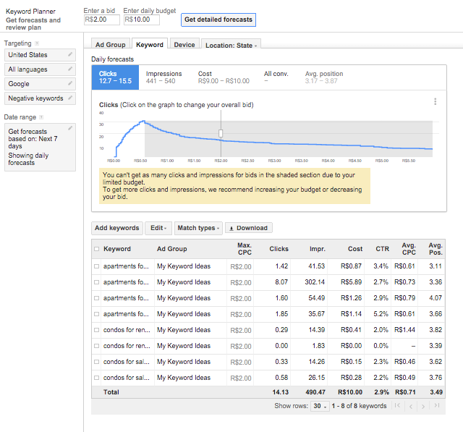Show the Cost metric graph
Screen dimensions: 463x432
pos(224,77)
